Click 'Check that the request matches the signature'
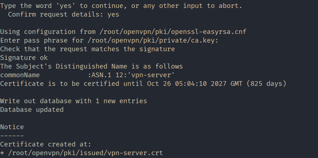This screenshot has height=158, width=318. pos(87,49)
